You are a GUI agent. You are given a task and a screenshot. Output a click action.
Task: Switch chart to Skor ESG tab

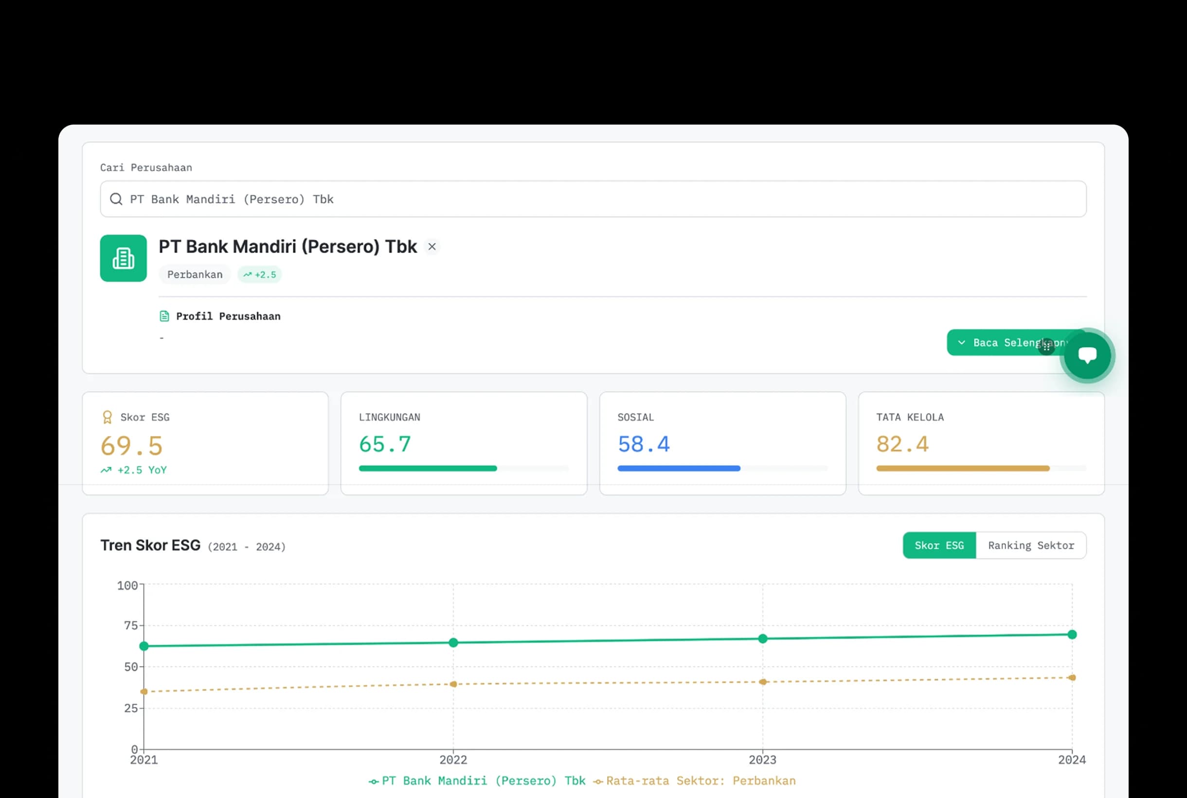point(939,545)
